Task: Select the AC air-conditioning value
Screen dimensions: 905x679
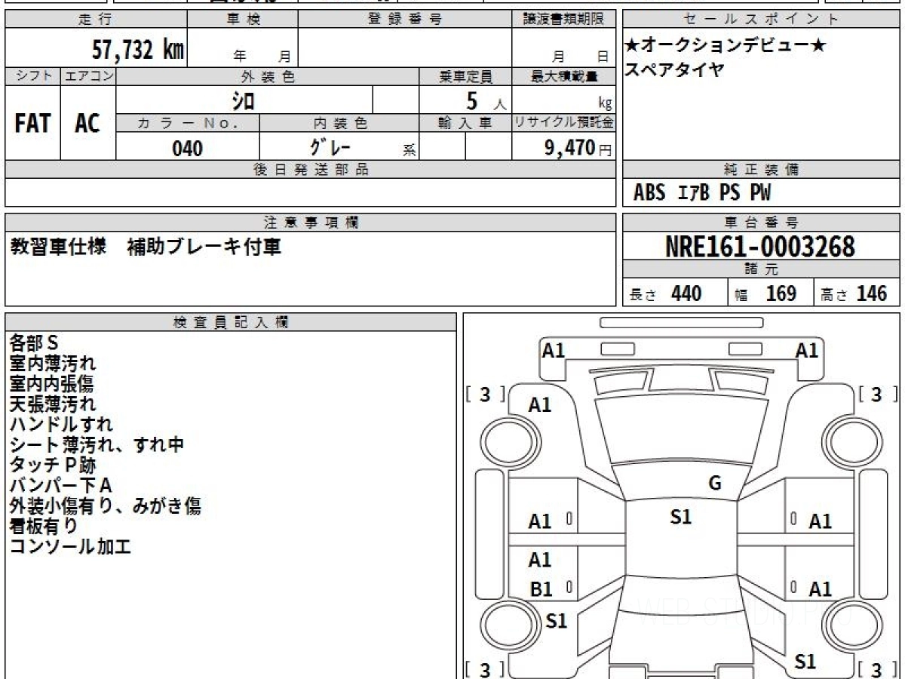Action: [87, 124]
